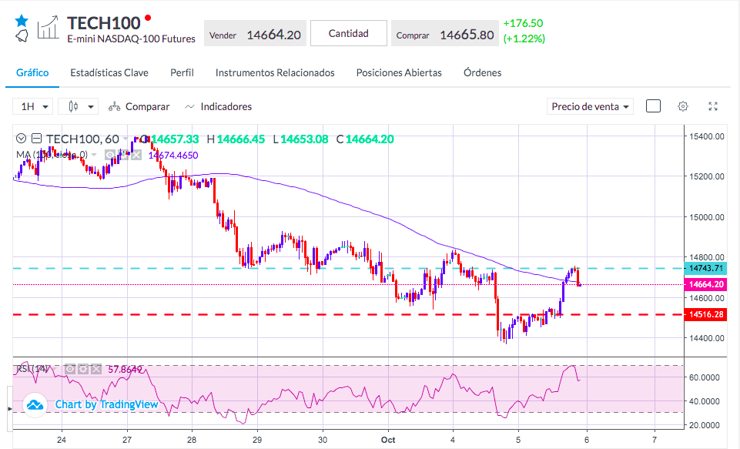Image resolution: width=740 pixels, height=449 pixels.
Task: Click the bar chart icon beside TECH100
Action: click(x=49, y=28)
